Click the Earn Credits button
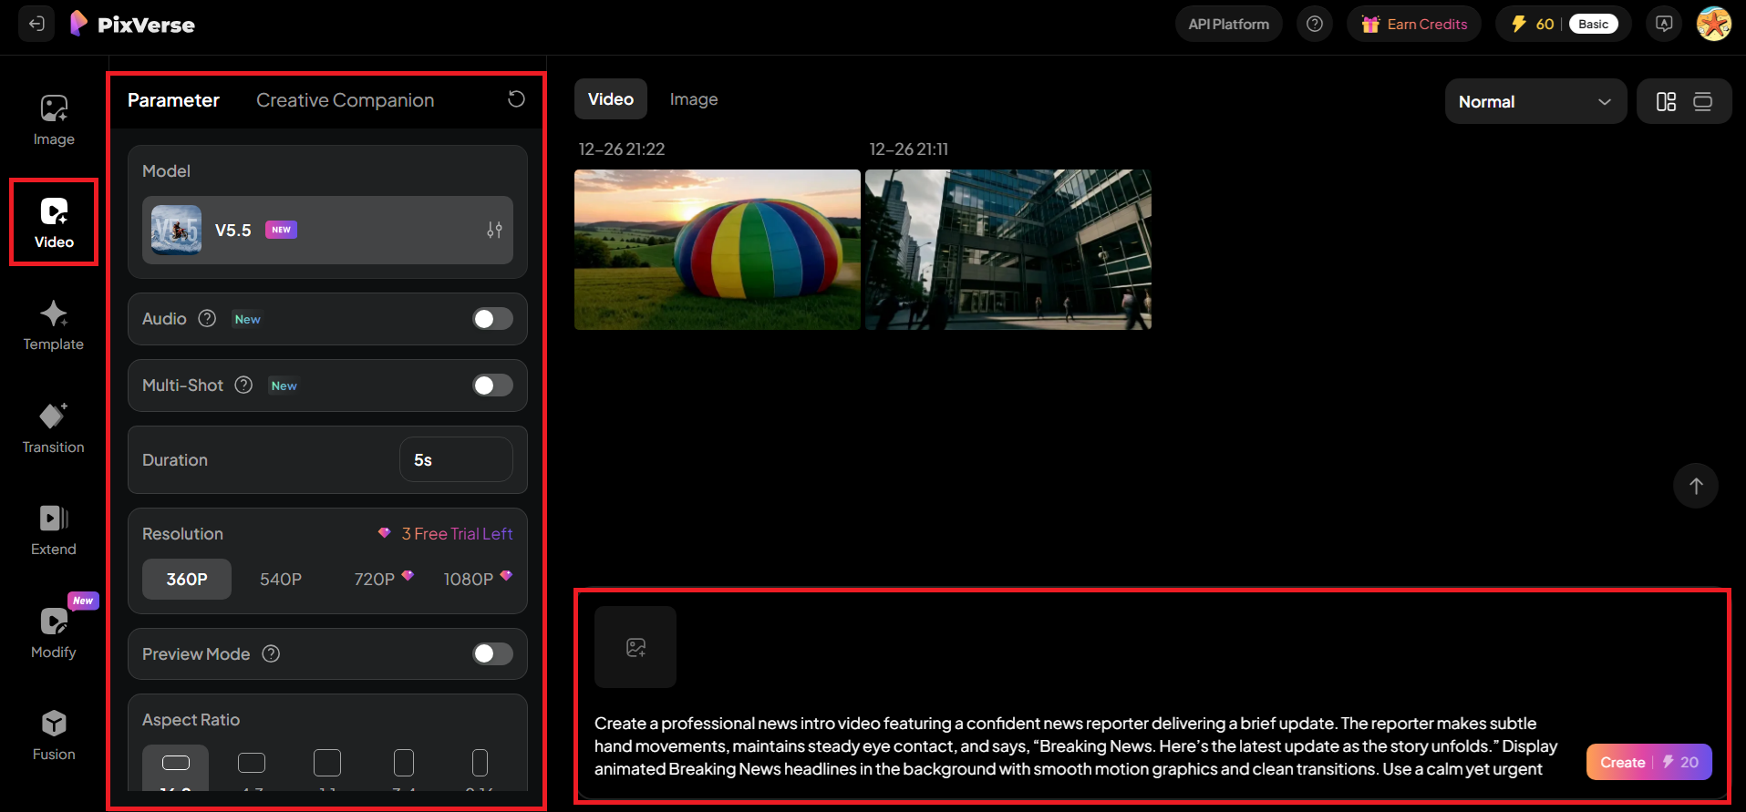The height and width of the screenshot is (812, 1746). [x=1414, y=24]
